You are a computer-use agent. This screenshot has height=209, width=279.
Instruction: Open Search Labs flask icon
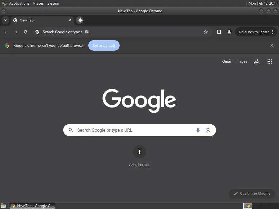[x=257, y=62]
